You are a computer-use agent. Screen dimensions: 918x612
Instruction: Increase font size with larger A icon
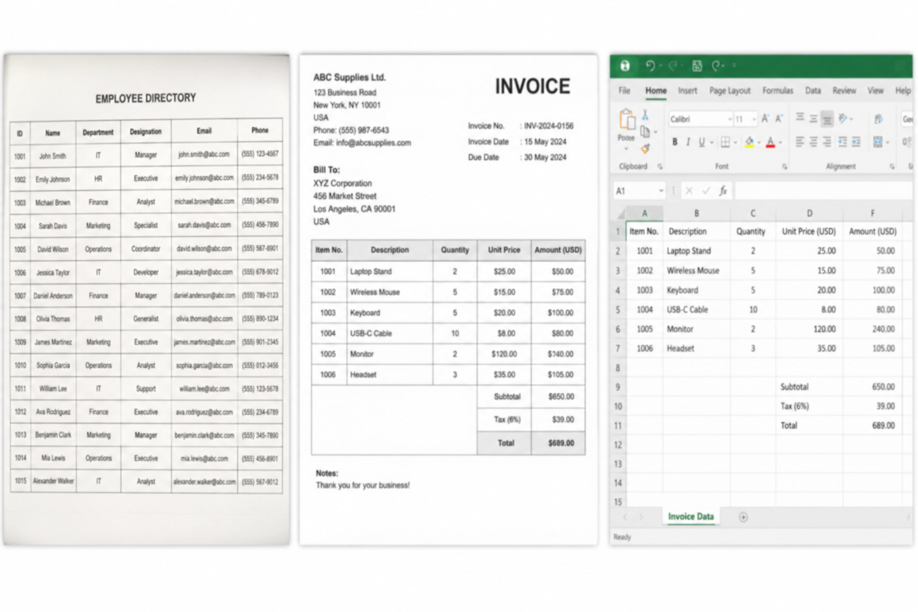coord(765,119)
